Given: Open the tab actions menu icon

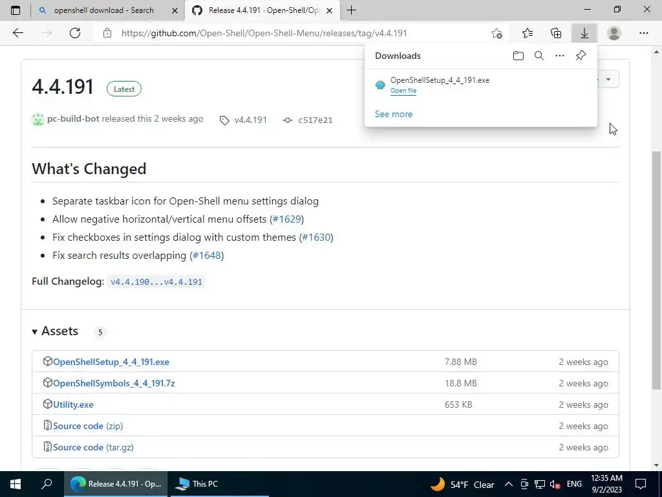Looking at the screenshot, I should point(16,10).
